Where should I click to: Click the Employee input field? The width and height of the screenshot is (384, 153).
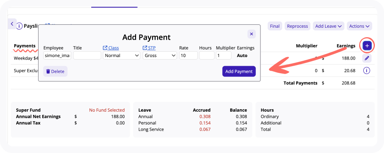[x=57, y=55]
